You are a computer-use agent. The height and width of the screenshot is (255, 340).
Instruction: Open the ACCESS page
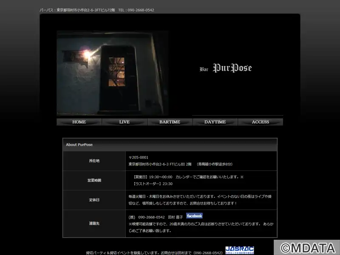[x=261, y=122]
